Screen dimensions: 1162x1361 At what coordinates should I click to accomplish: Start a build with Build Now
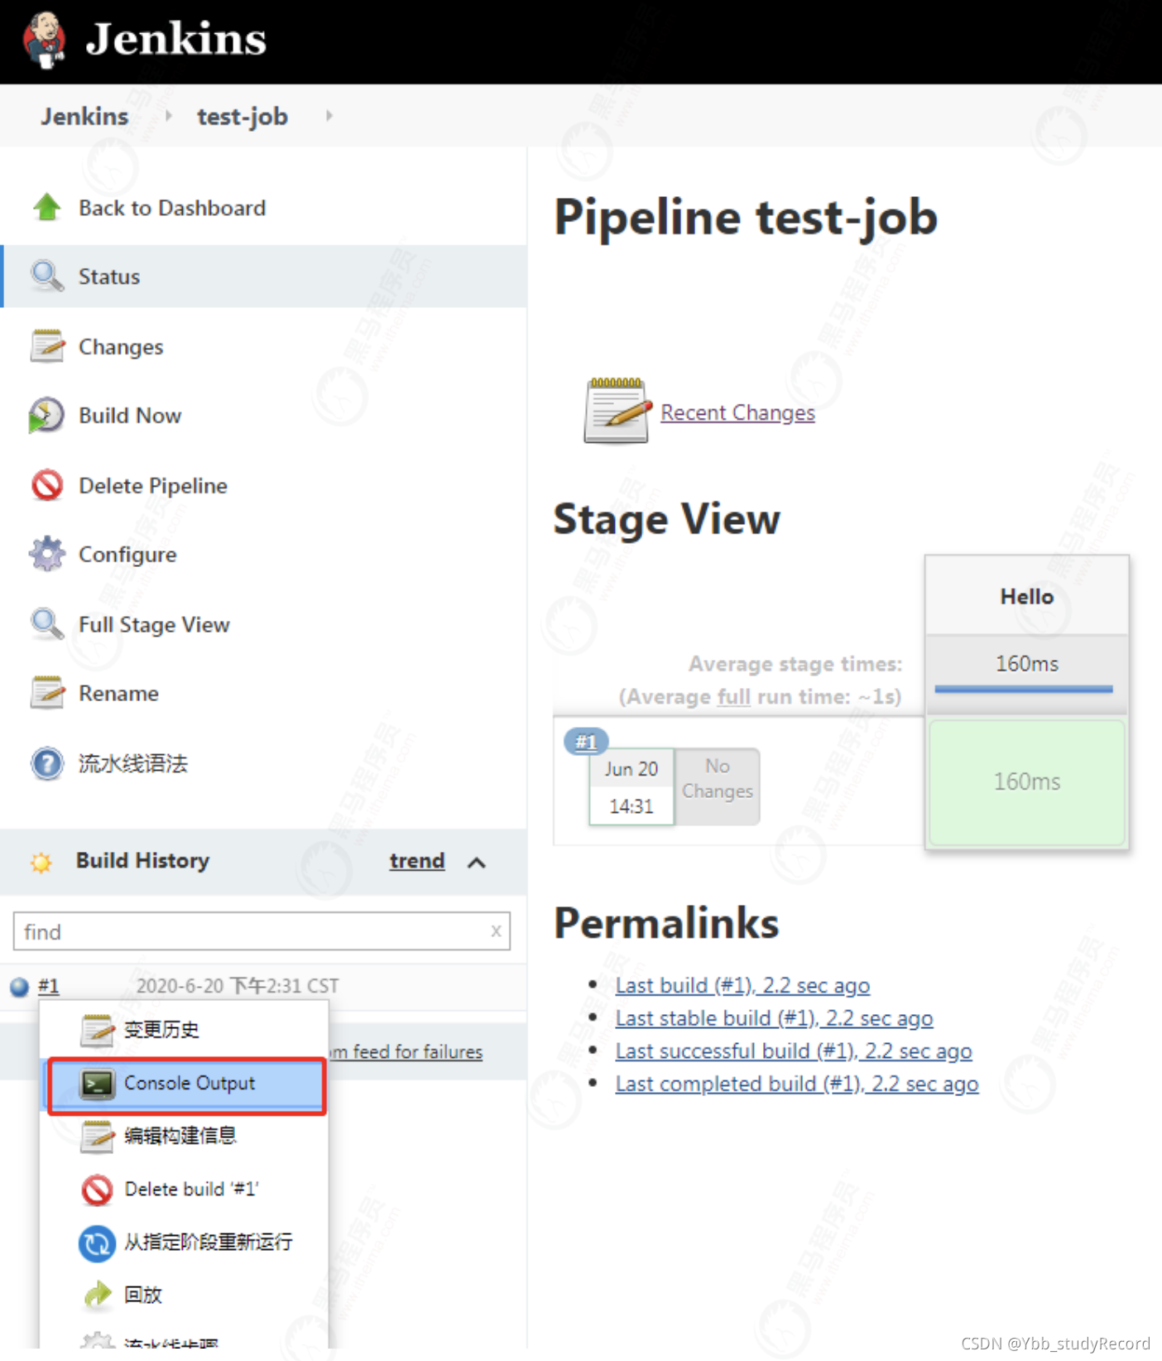click(x=130, y=416)
